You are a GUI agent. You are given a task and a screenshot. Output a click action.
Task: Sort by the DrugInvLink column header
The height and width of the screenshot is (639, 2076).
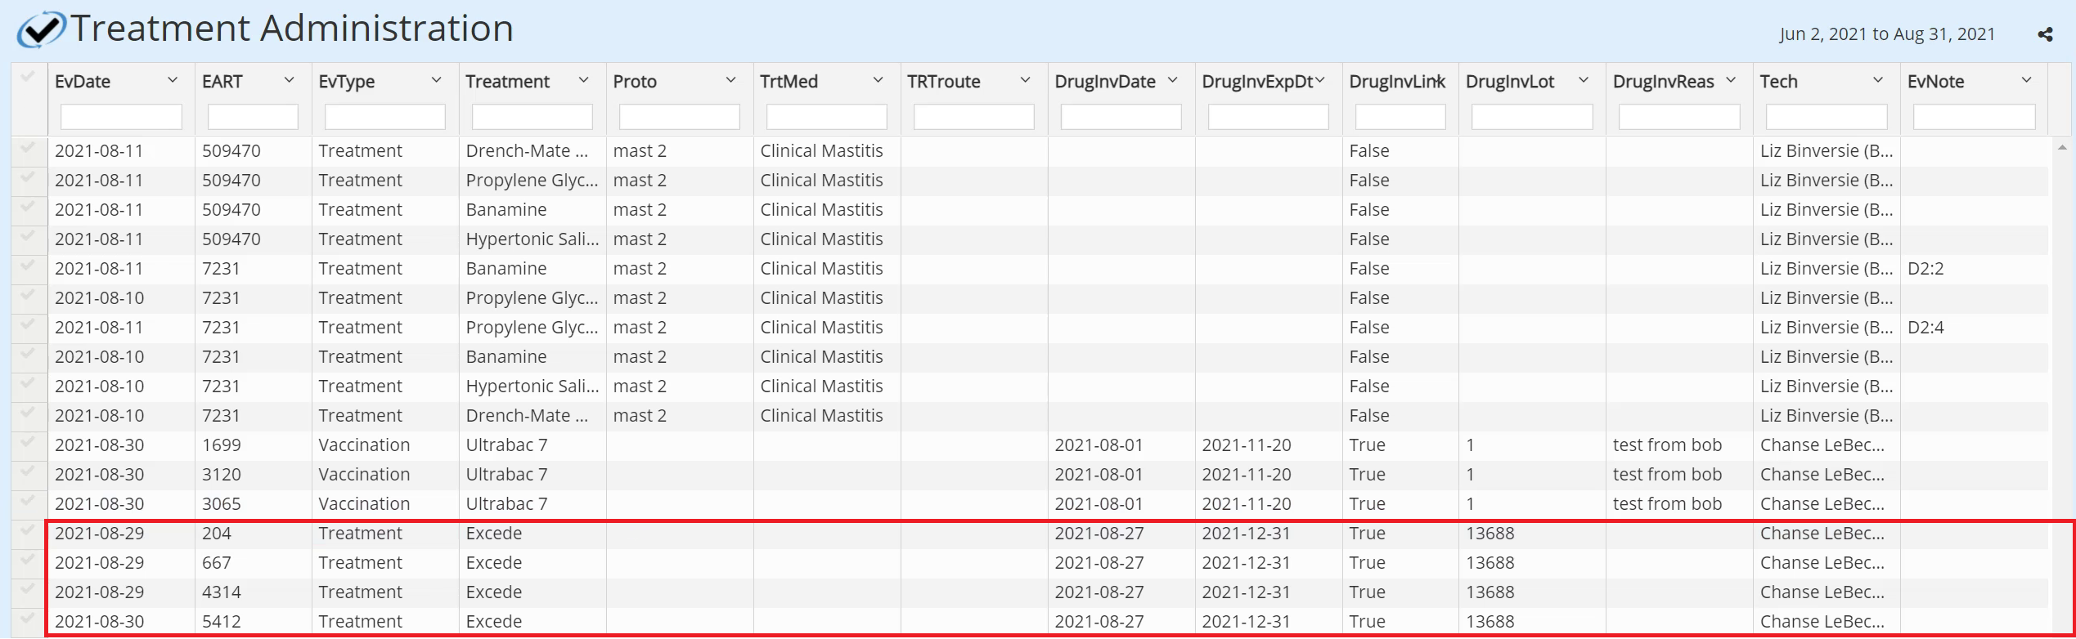click(x=1397, y=82)
